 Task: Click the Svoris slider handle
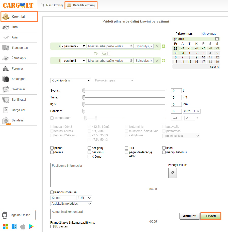click(x=84, y=91)
